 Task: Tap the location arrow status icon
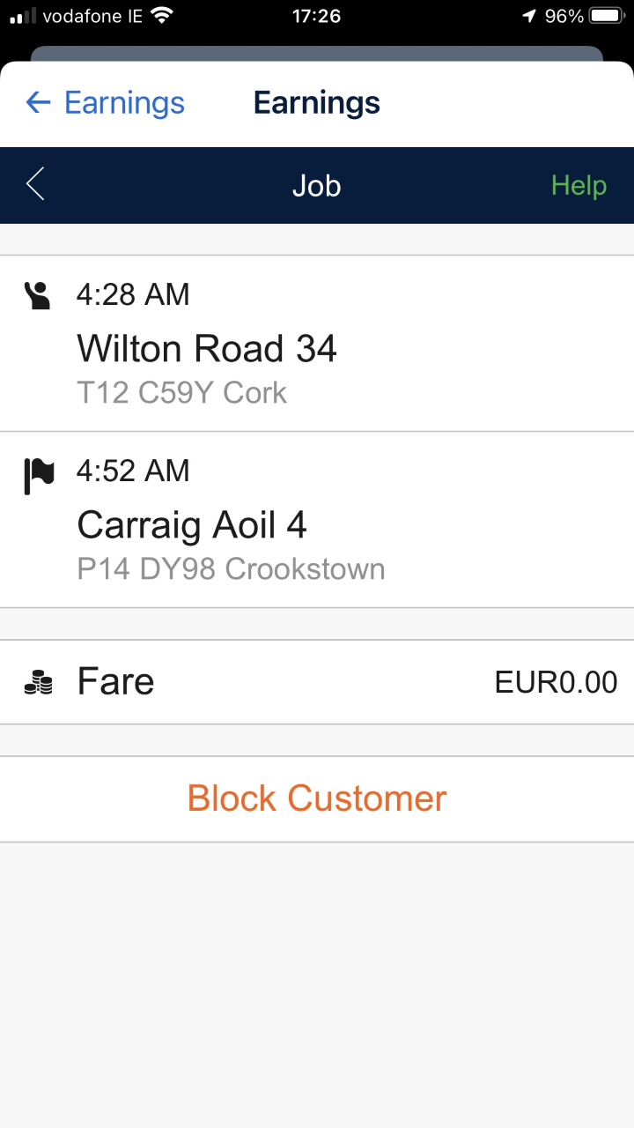529,16
